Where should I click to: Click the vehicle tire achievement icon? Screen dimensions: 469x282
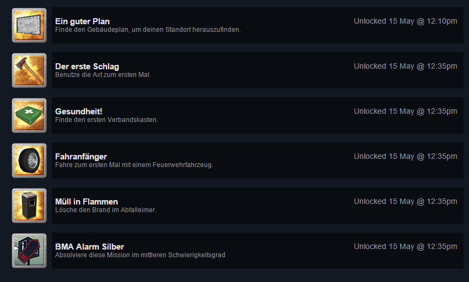coord(29,161)
